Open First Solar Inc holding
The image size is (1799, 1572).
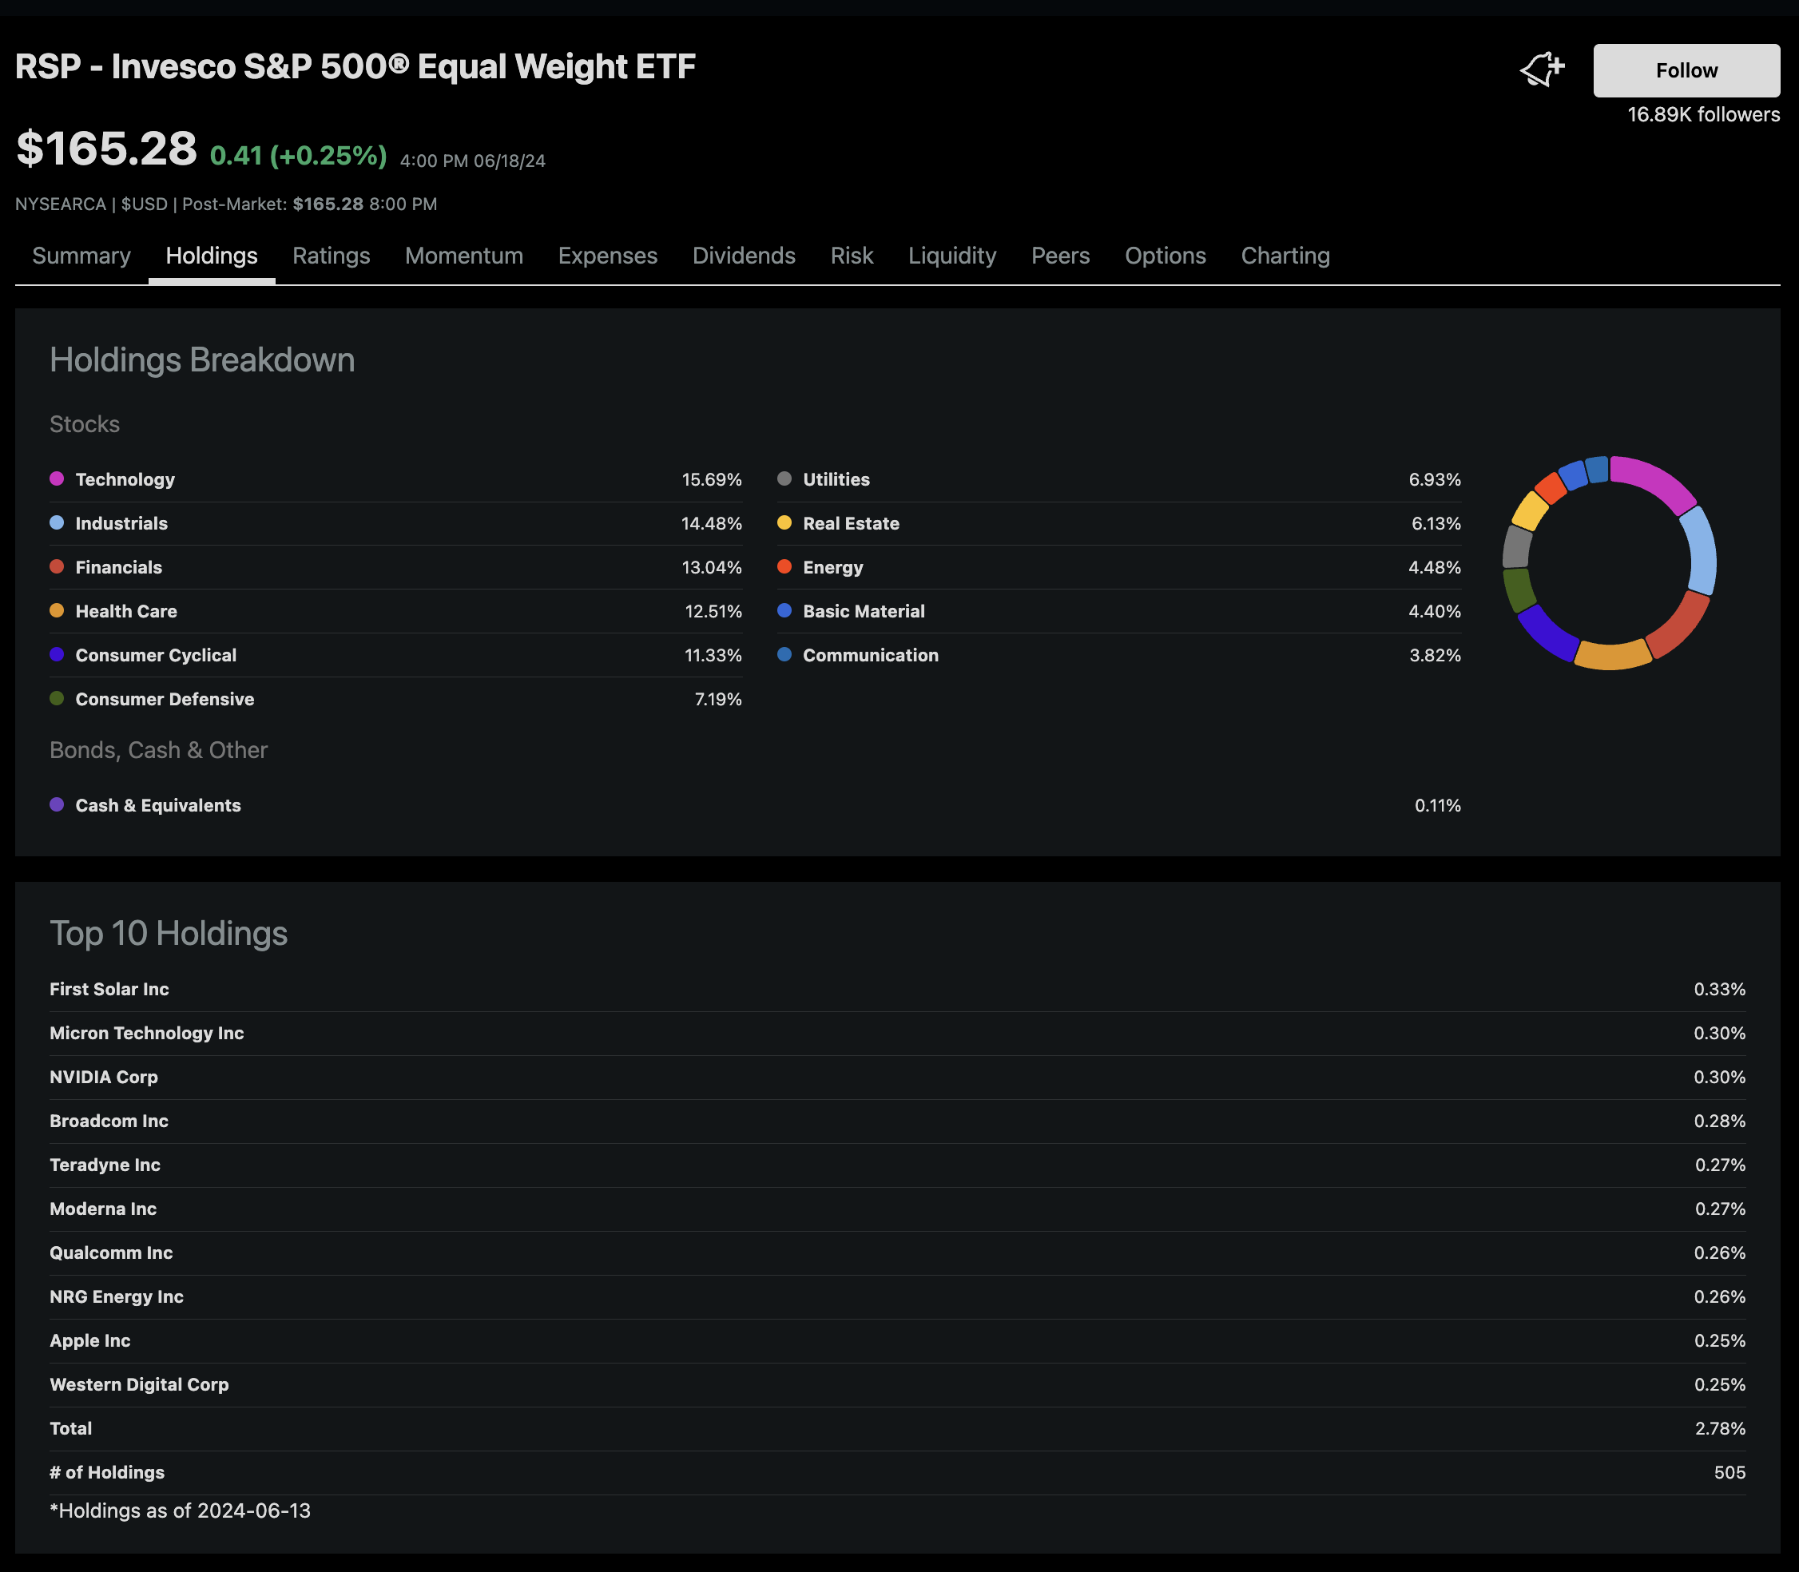pos(109,989)
